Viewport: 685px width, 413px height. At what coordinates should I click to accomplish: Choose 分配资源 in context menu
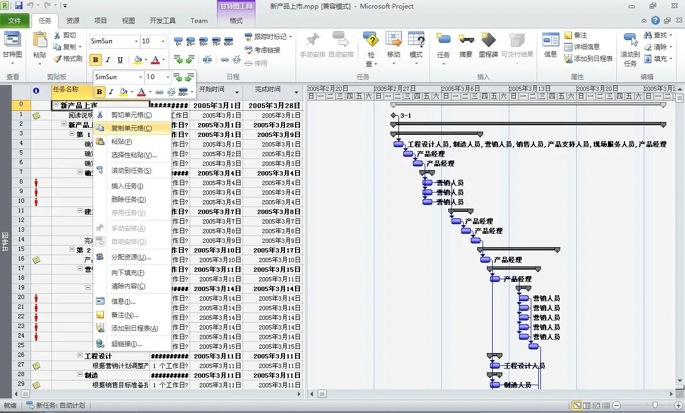pyautogui.click(x=132, y=257)
